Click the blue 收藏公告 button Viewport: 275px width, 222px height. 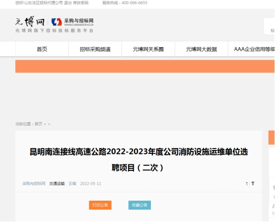(x=139, y=205)
